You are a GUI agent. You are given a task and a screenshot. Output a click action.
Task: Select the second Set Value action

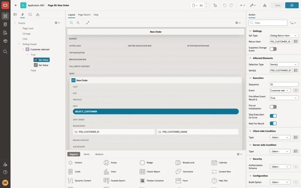coord(41,65)
